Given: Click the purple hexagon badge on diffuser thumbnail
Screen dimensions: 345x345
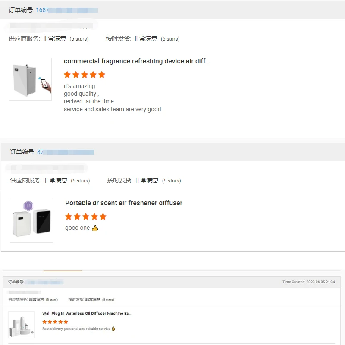Looking at the screenshot, I should coord(28,206).
